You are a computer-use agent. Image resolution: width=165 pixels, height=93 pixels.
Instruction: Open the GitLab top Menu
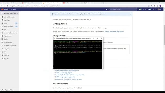pyautogui.click(x=14, y=9)
